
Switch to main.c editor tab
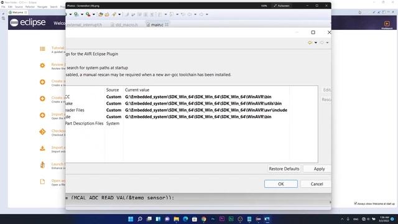[x=157, y=25]
